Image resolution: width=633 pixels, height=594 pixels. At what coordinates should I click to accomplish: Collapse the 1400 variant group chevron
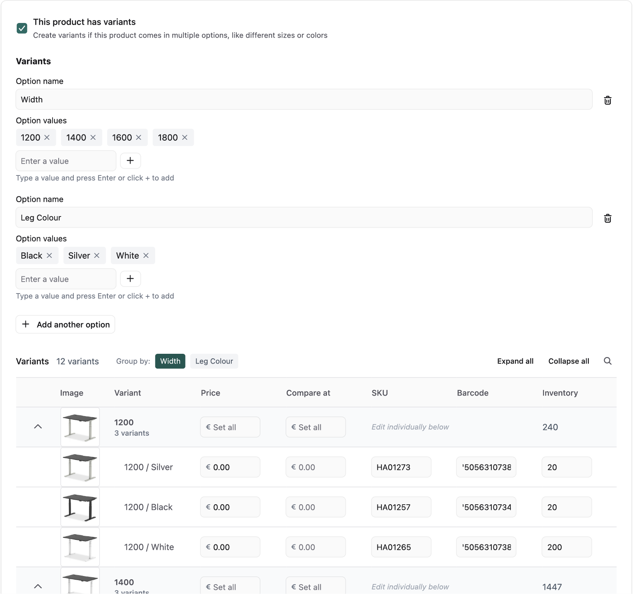coord(38,586)
